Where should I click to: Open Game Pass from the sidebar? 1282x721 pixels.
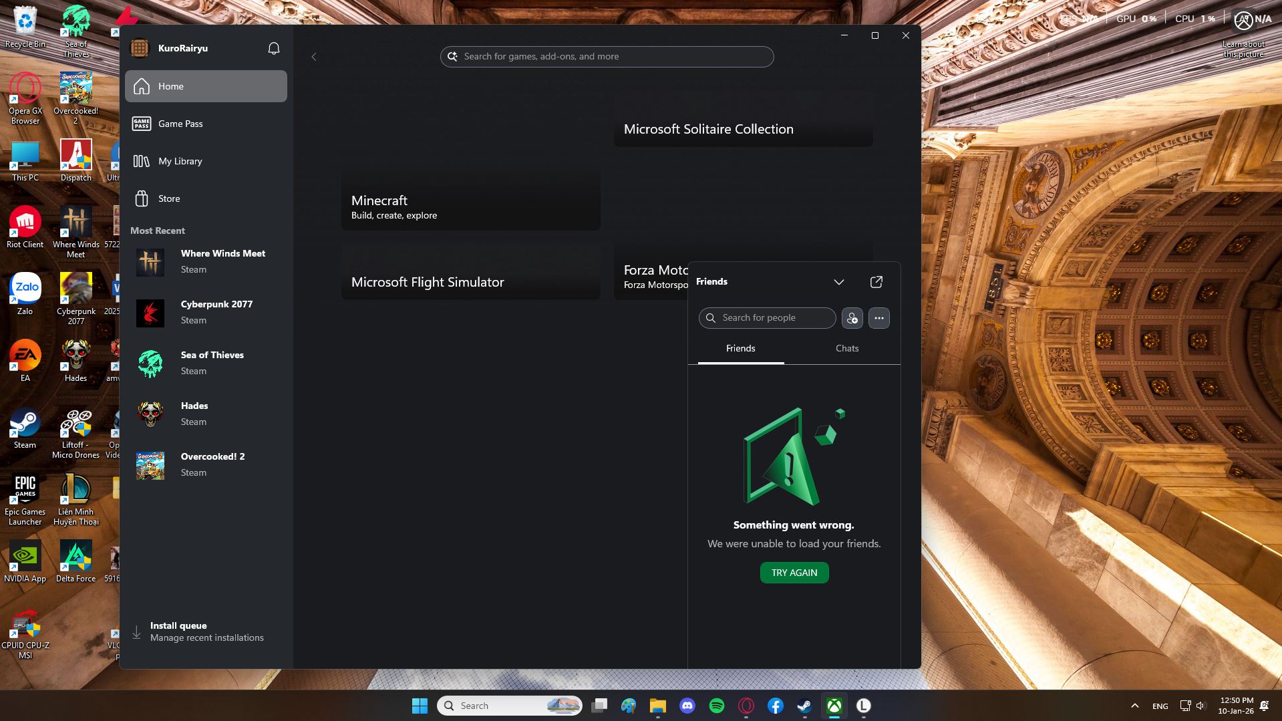(180, 124)
